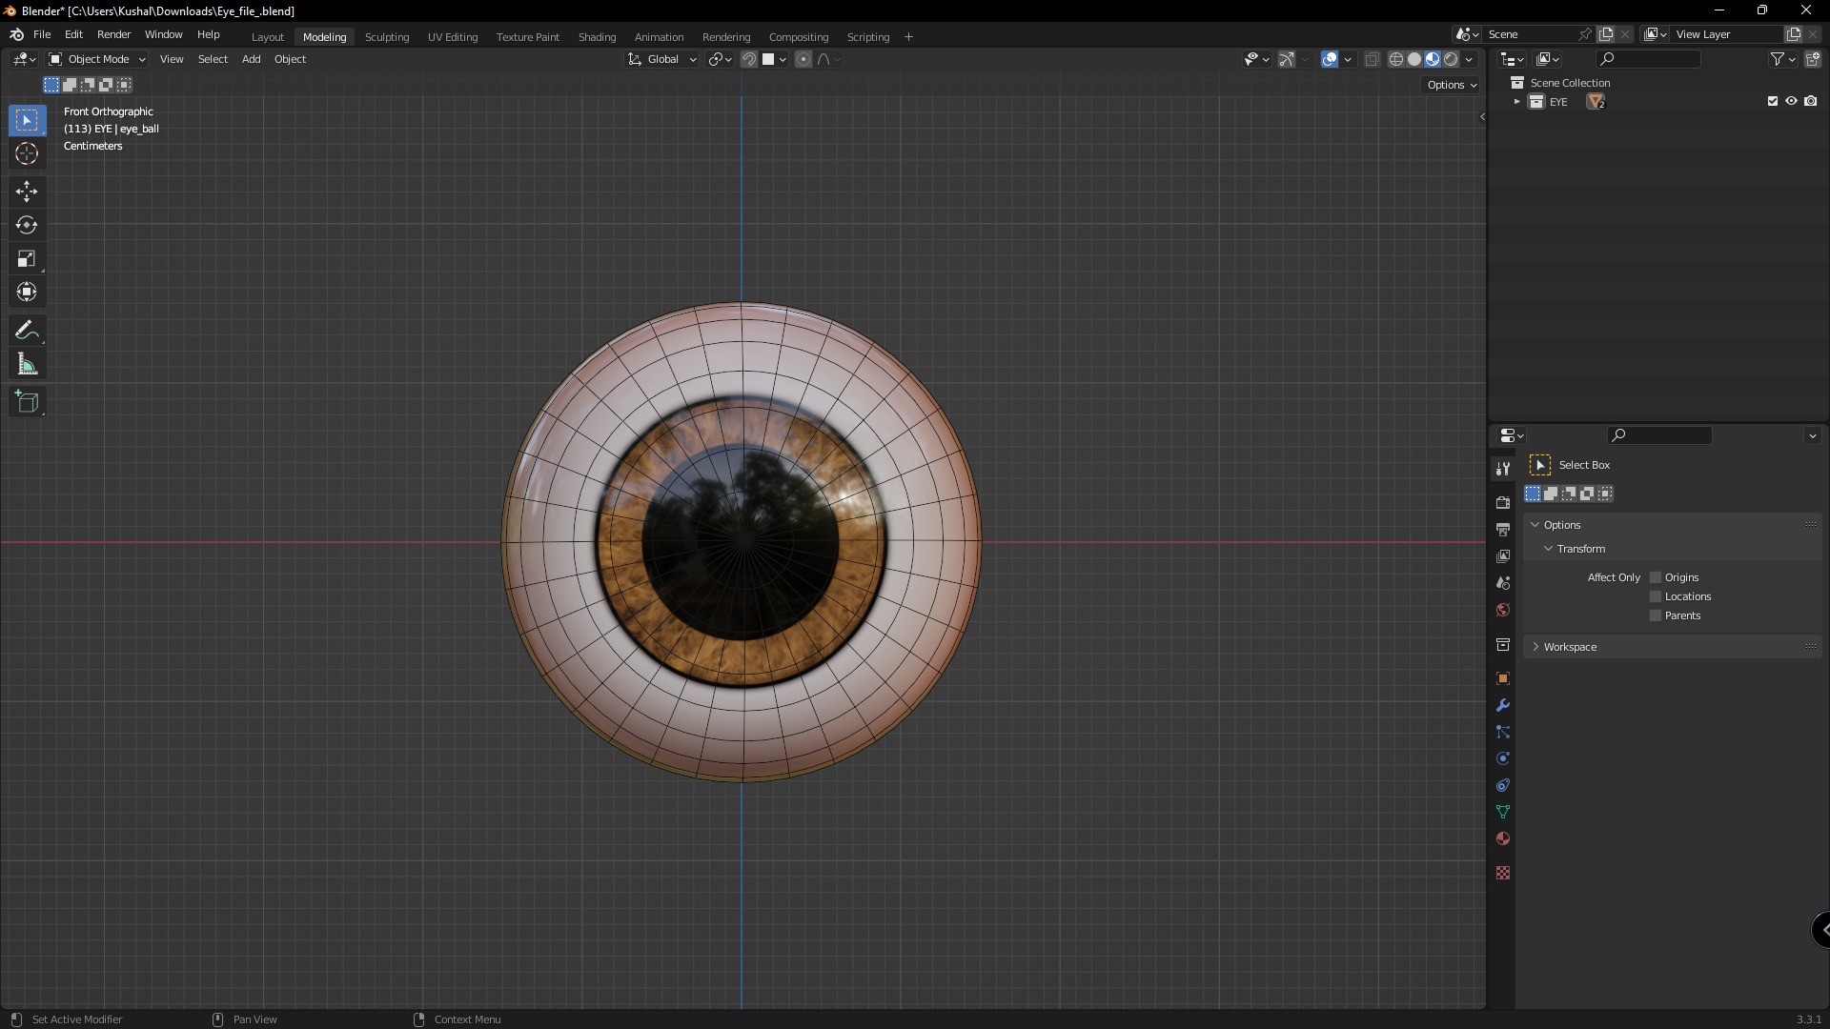Open the Material properties tab
This screenshot has height=1029, width=1830.
pyautogui.click(x=1503, y=838)
